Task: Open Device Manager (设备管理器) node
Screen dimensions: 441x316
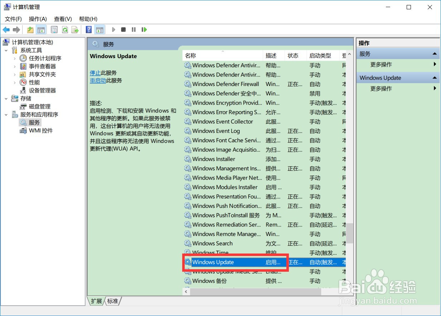Action: click(x=42, y=90)
